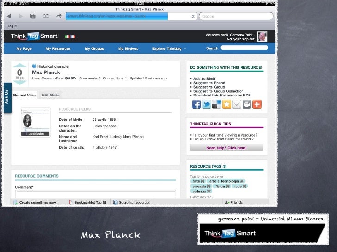The height and width of the screenshot is (252, 337).
Task: Switch to the Edit Mode tab
Action: (x=50, y=95)
